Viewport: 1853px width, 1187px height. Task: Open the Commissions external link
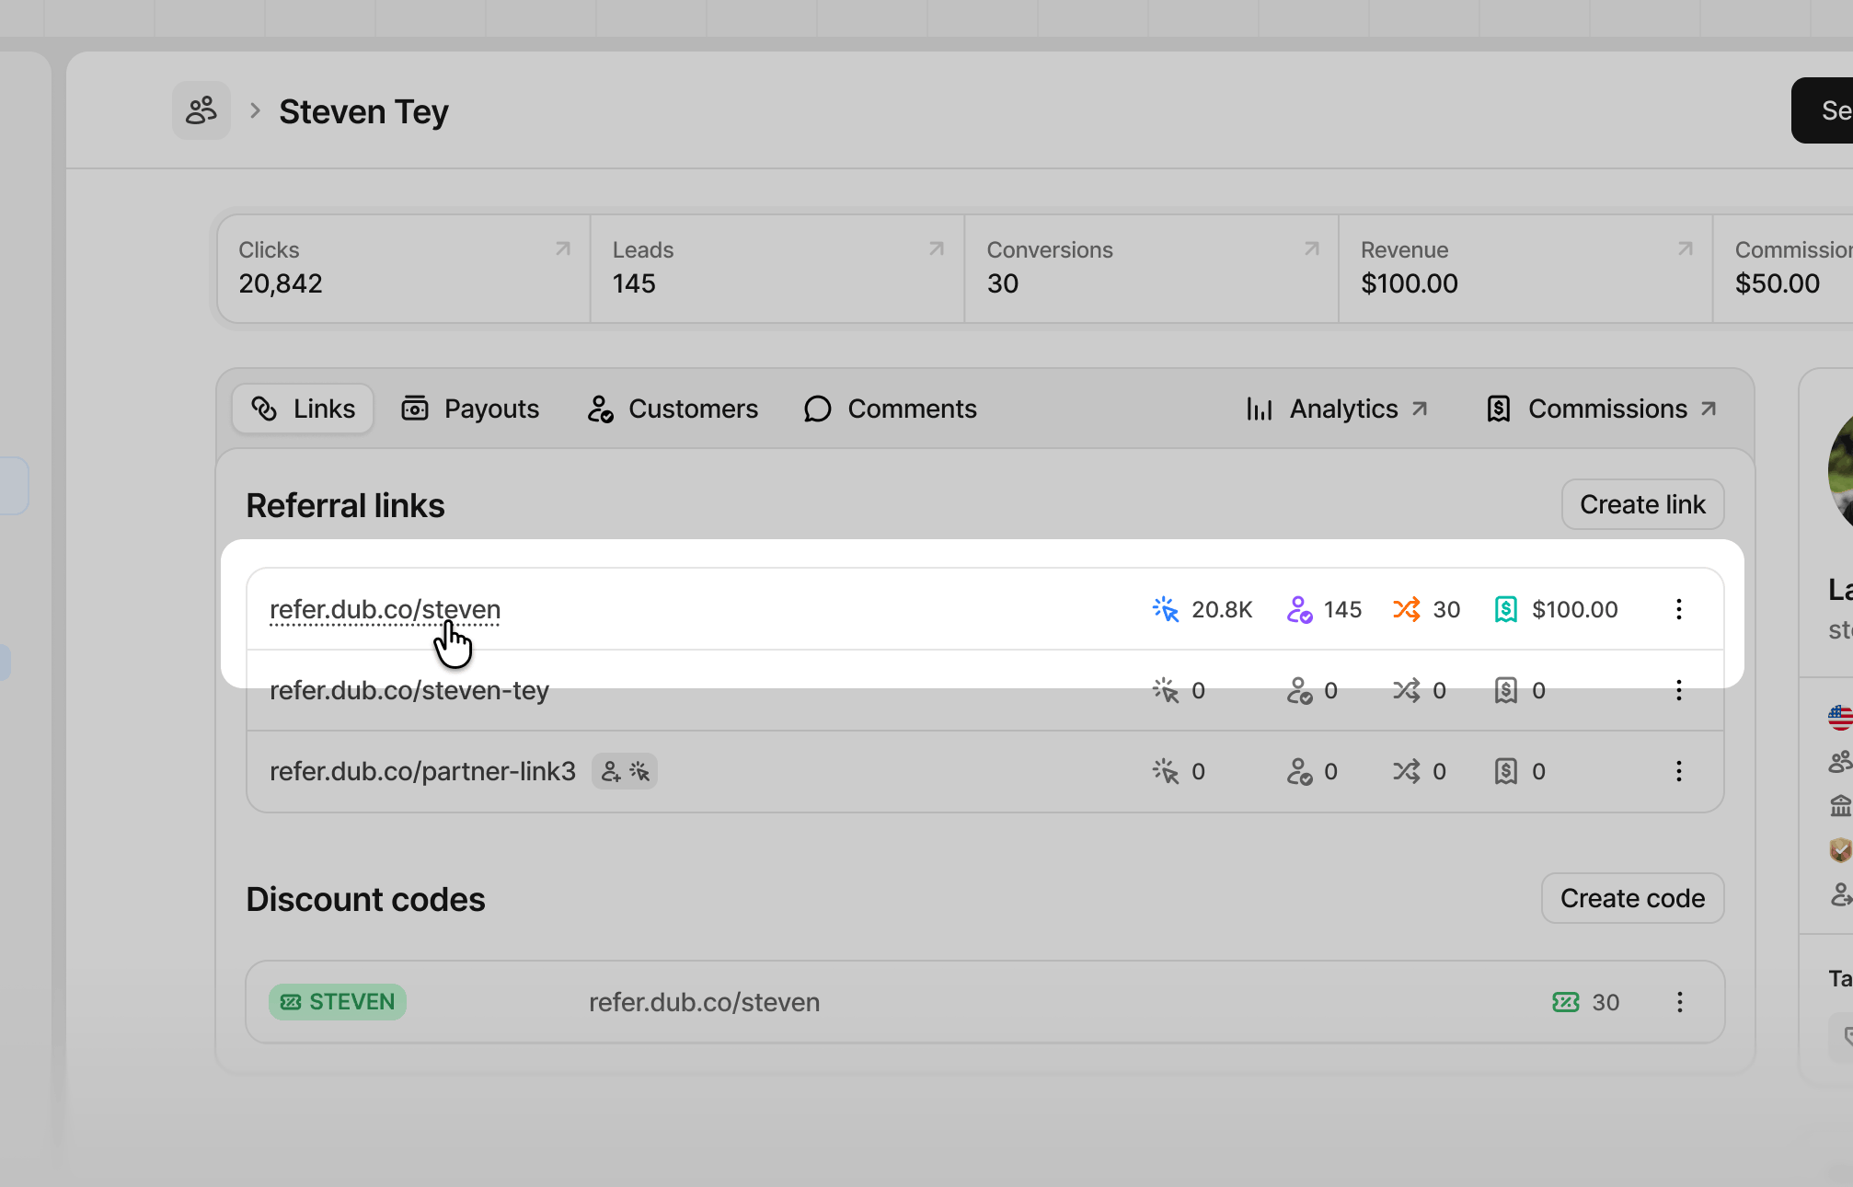point(1602,409)
